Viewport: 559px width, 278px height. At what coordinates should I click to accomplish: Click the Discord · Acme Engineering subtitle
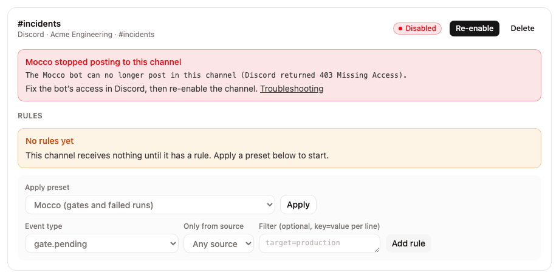86,35
